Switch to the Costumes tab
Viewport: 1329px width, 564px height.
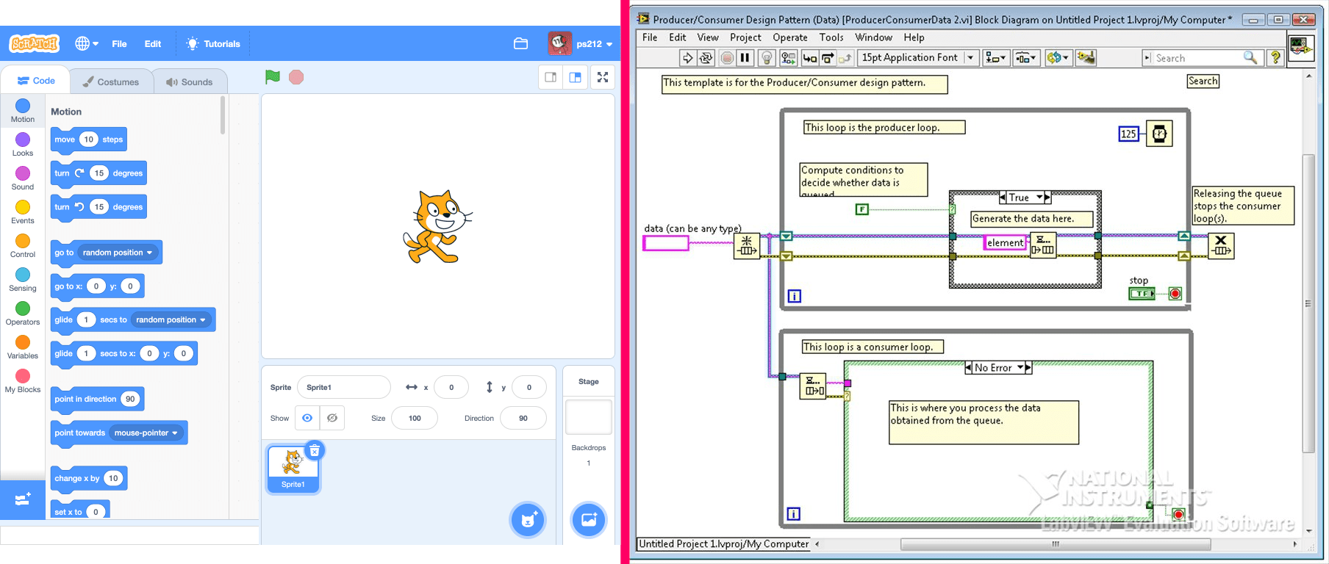111,82
